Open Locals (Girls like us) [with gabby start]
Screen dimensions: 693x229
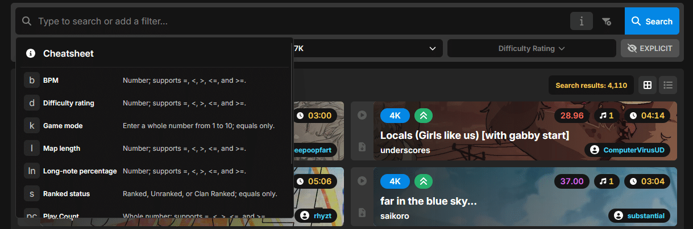475,135
